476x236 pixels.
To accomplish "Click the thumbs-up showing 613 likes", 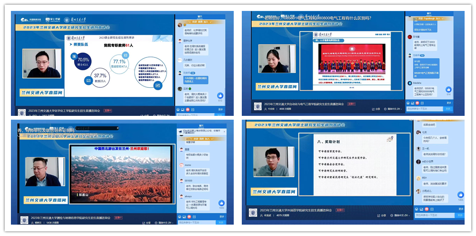I will pos(220,95).
